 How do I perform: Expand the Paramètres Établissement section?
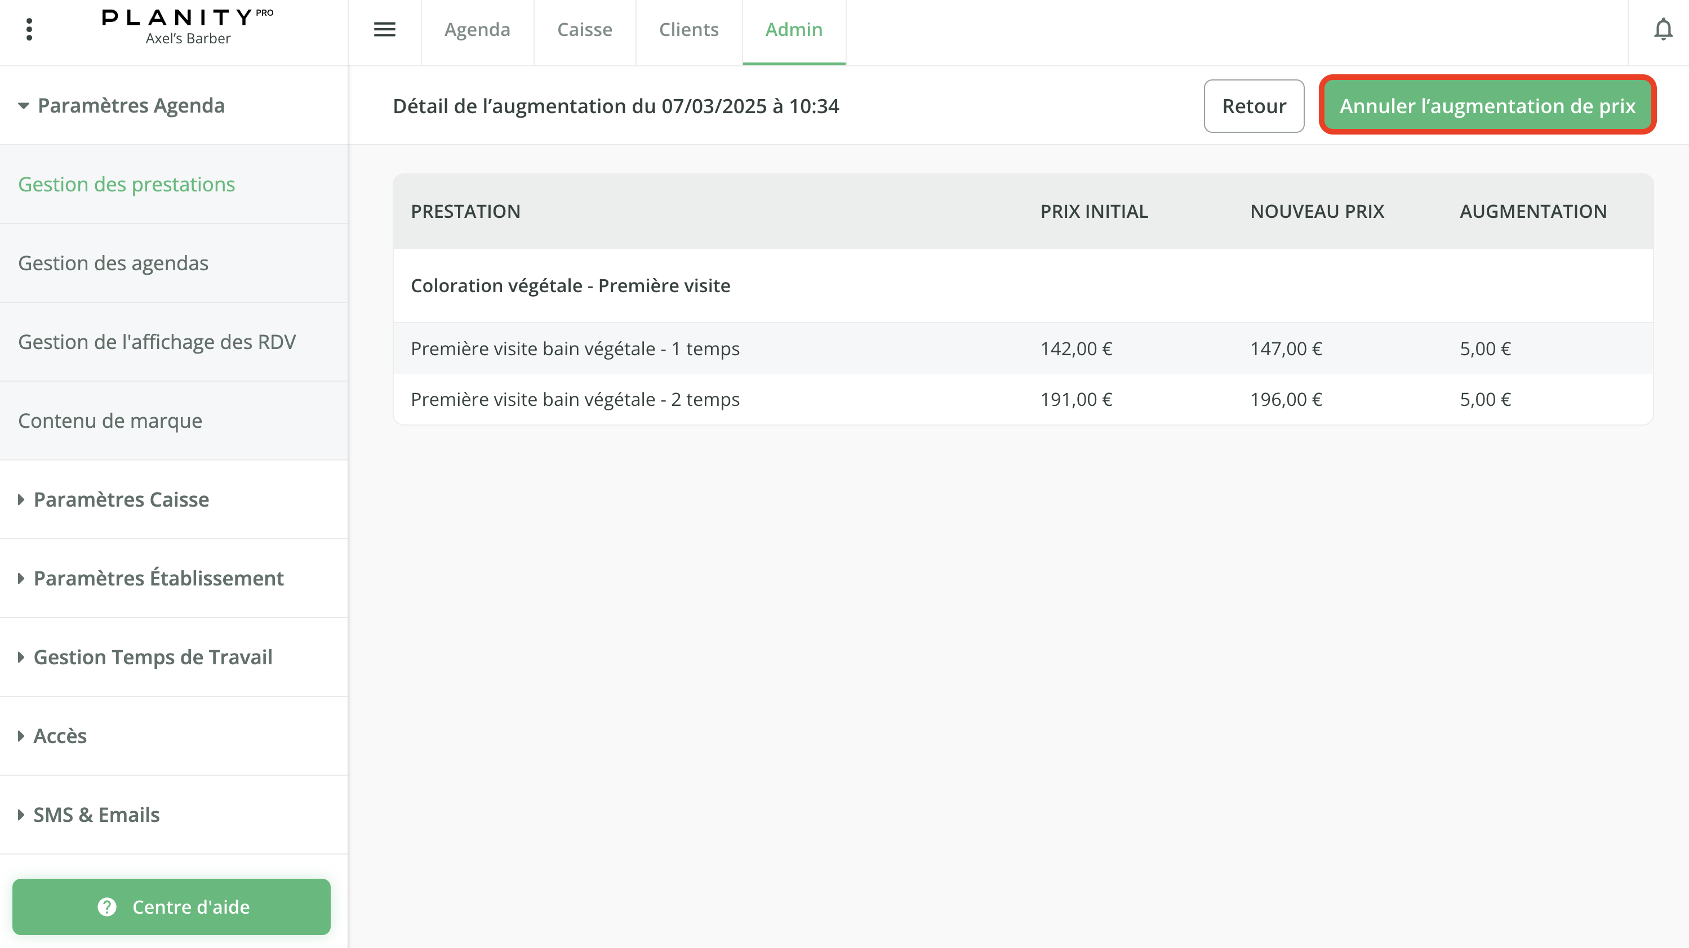pyautogui.click(x=158, y=578)
